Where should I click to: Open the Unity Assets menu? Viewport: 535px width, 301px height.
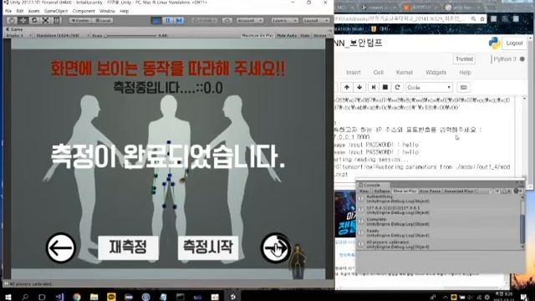(x=33, y=11)
